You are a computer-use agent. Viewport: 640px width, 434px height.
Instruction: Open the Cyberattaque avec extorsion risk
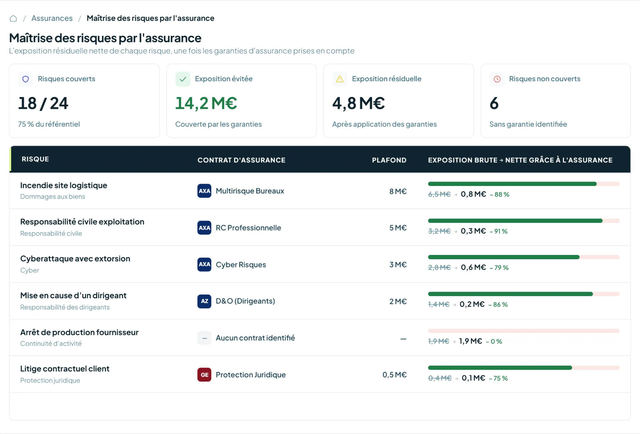click(75, 259)
